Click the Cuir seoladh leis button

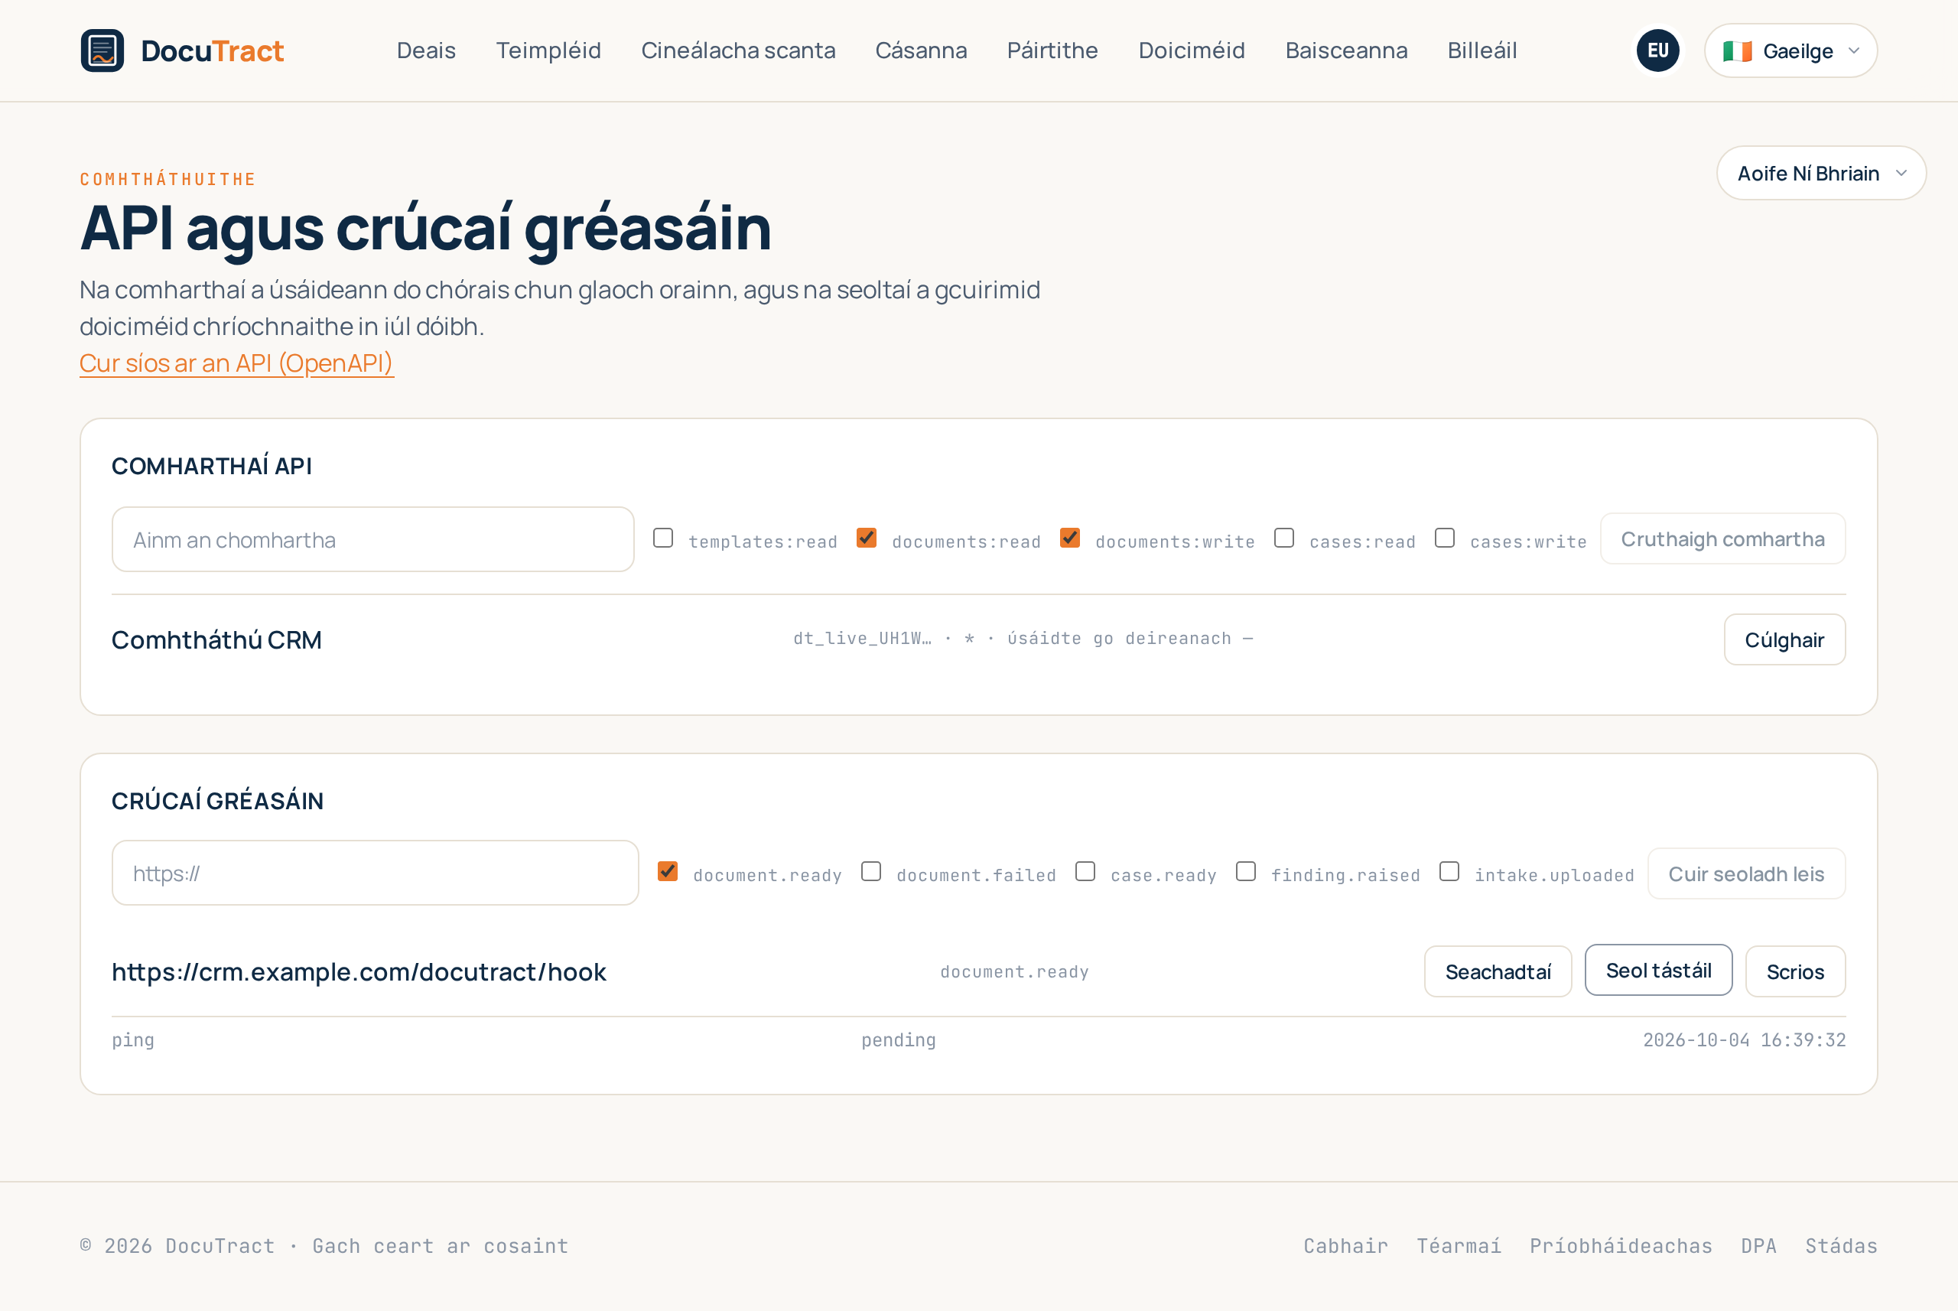coord(1746,873)
